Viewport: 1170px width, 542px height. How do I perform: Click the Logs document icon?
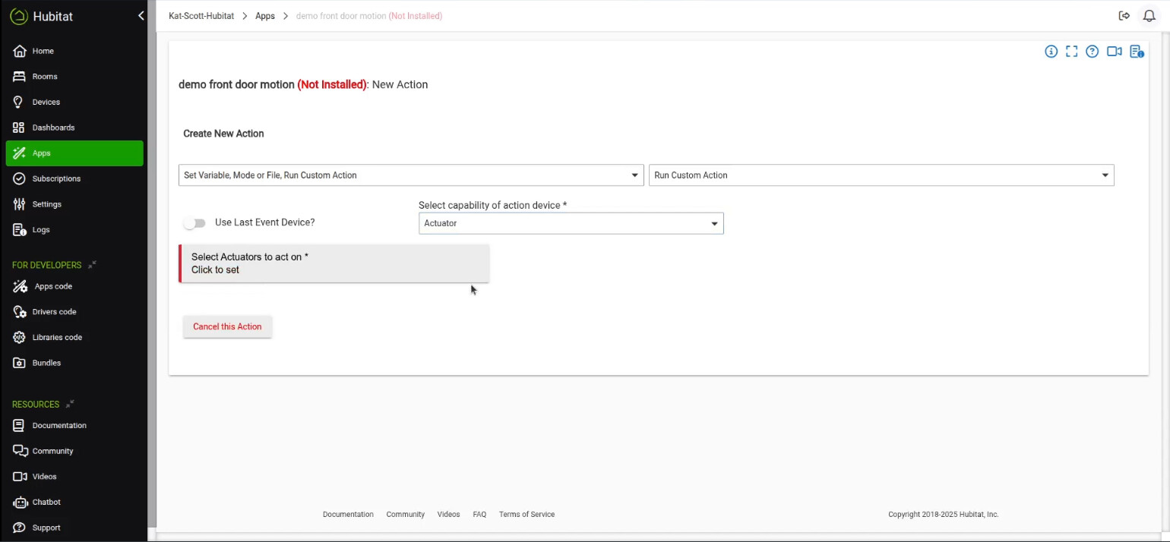(x=19, y=229)
